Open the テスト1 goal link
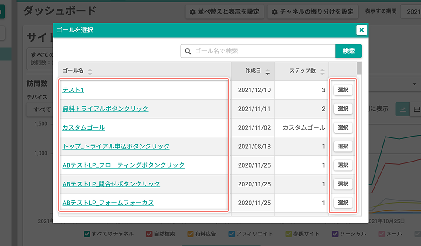 (73, 90)
